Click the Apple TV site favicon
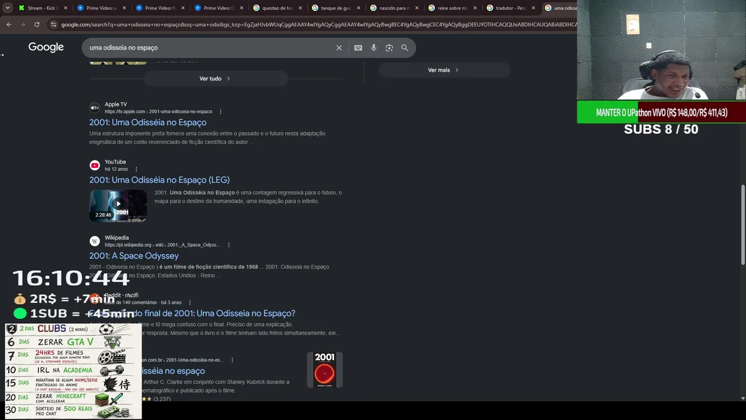Viewport: 746px width, 420px height. point(94,108)
